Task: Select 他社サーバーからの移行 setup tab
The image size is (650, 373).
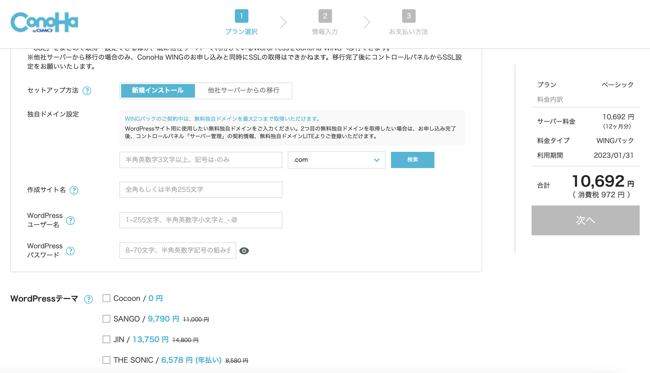Action: [x=244, y=91]
